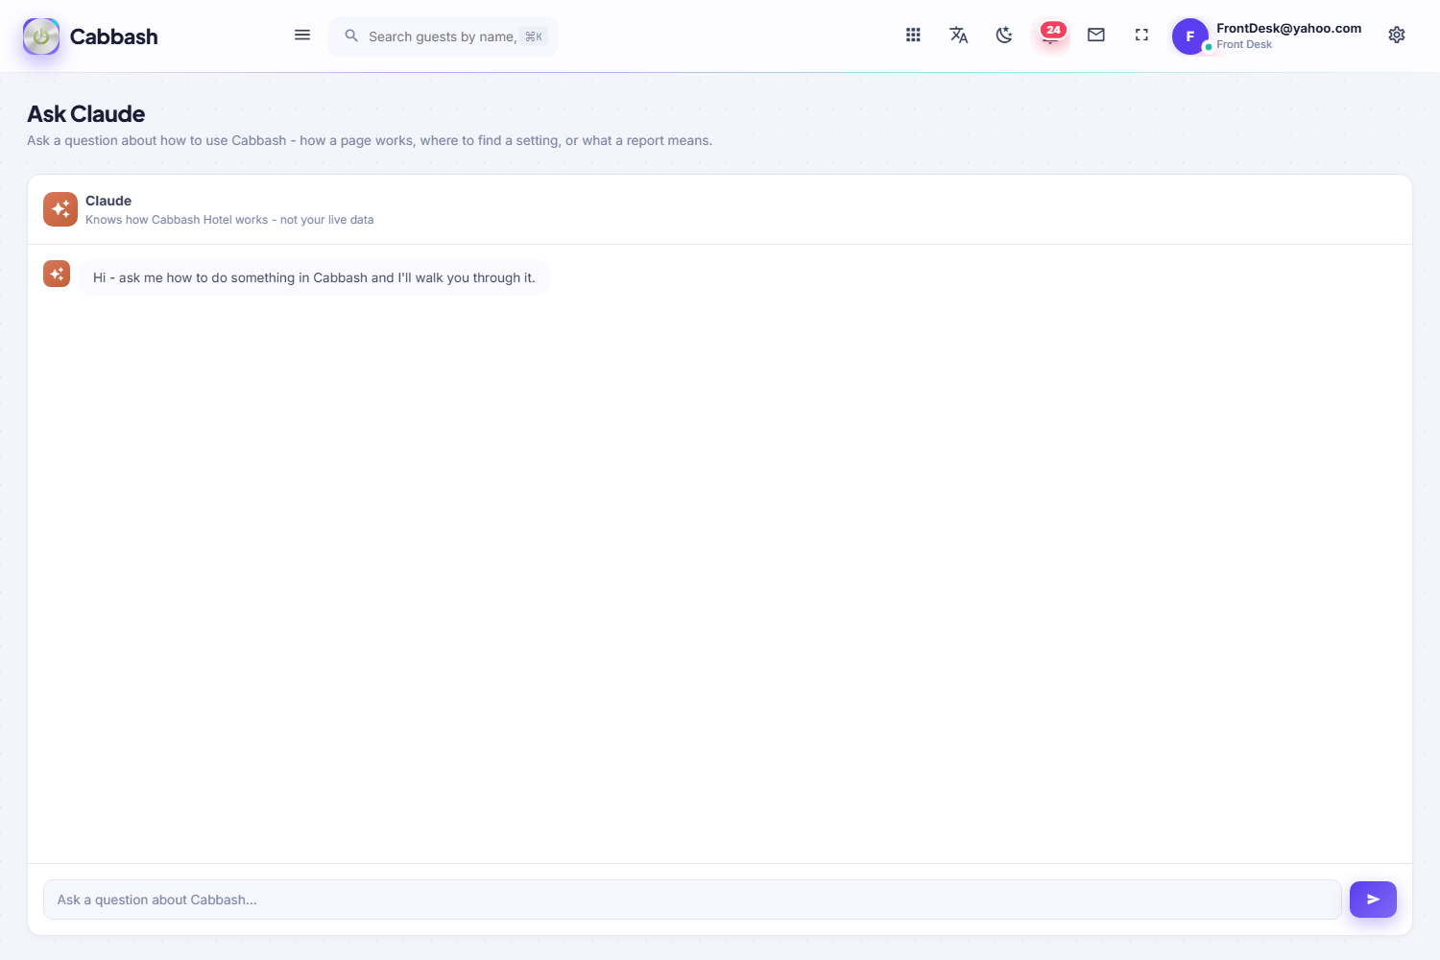Click the sparkle avatar beside greeting
Viewport: 1440px width, 960px height.
(57, 274)
